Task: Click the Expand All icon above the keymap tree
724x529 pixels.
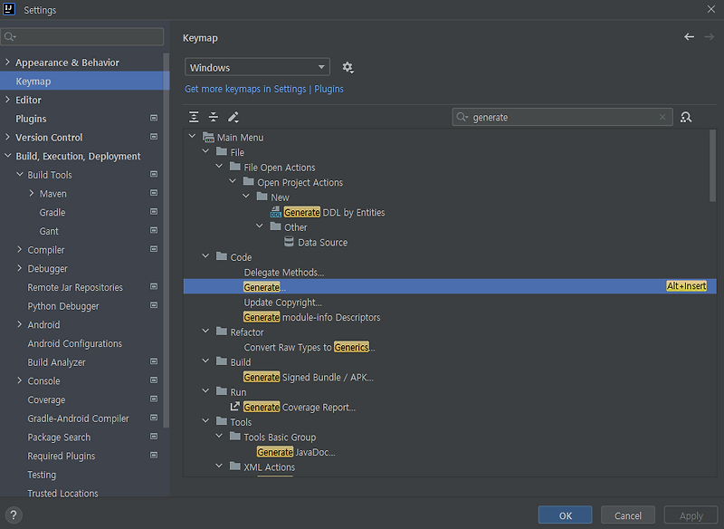Action: pos(193,116)
